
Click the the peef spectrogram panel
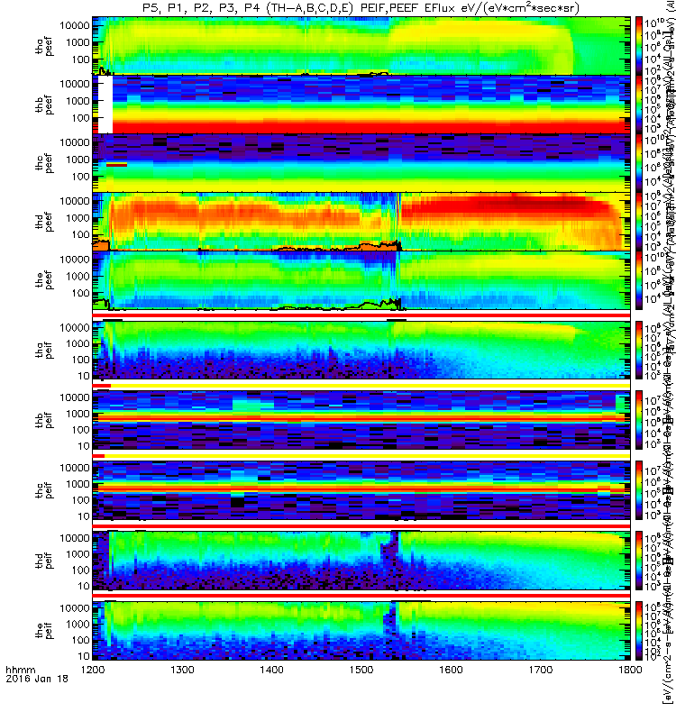[x=361, y=279]
